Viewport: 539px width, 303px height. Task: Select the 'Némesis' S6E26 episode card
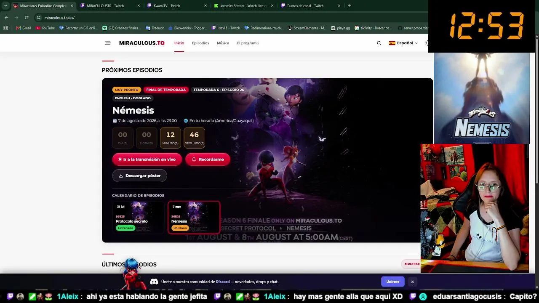194,217
